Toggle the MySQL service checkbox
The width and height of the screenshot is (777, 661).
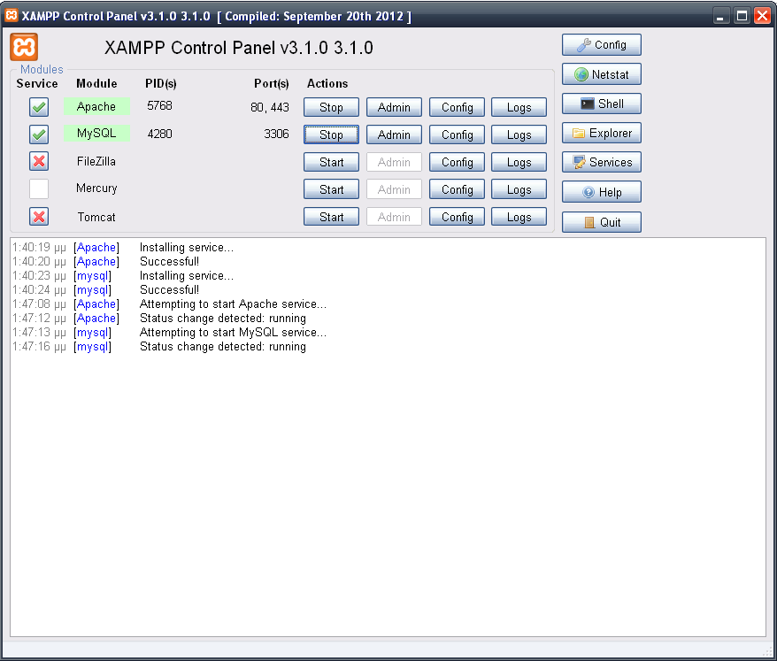pos(39,135)
